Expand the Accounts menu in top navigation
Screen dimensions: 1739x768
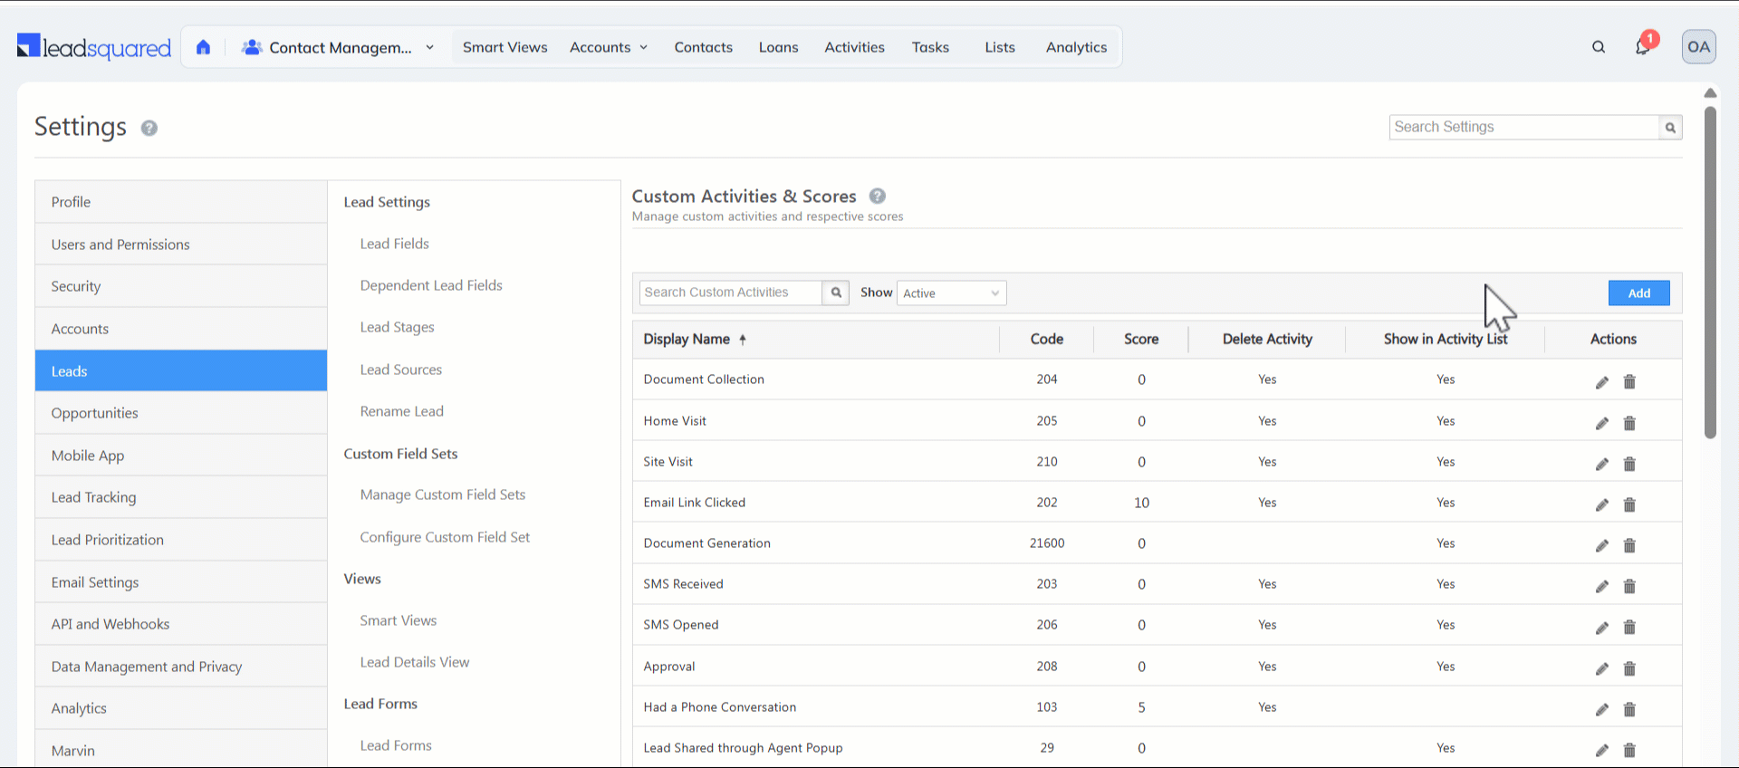tap(609, 47)
